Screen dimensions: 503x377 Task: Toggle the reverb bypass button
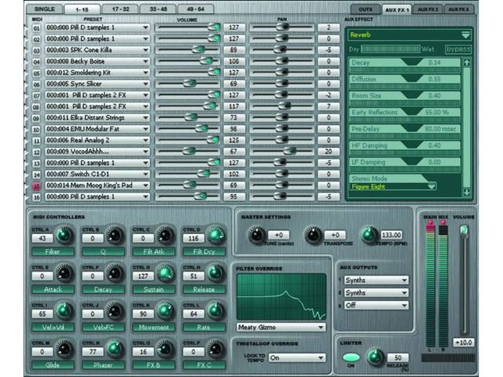[x=458, y=49]
